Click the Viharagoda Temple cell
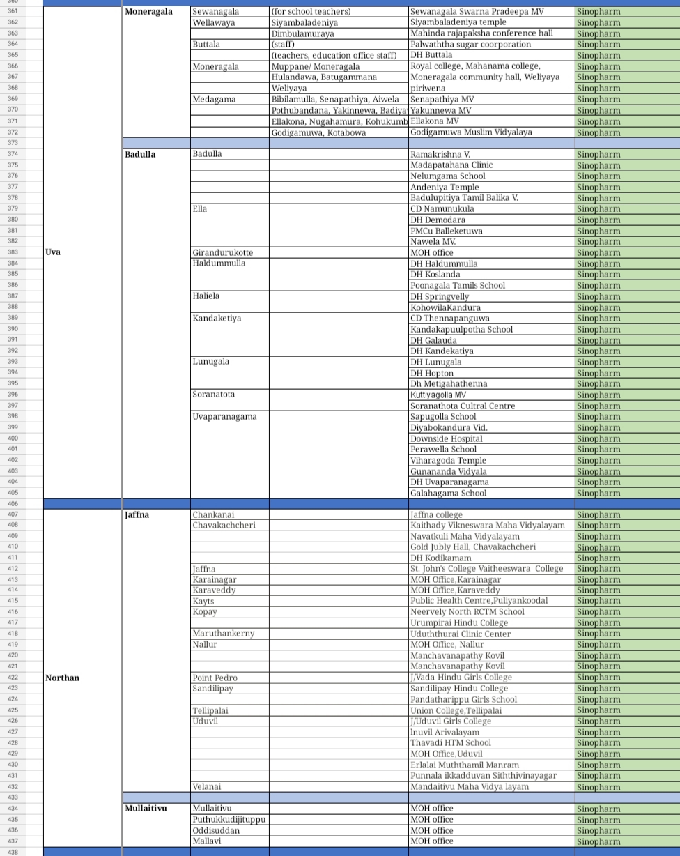680x856 pixels. (492, 460)
